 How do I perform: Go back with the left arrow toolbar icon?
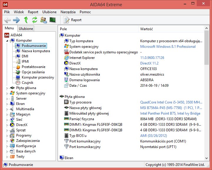(7, 20)
